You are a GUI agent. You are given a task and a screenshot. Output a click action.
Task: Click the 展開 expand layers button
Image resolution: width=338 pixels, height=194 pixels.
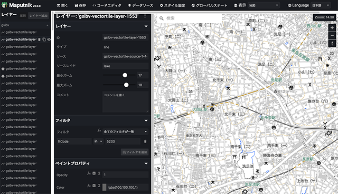23,16
